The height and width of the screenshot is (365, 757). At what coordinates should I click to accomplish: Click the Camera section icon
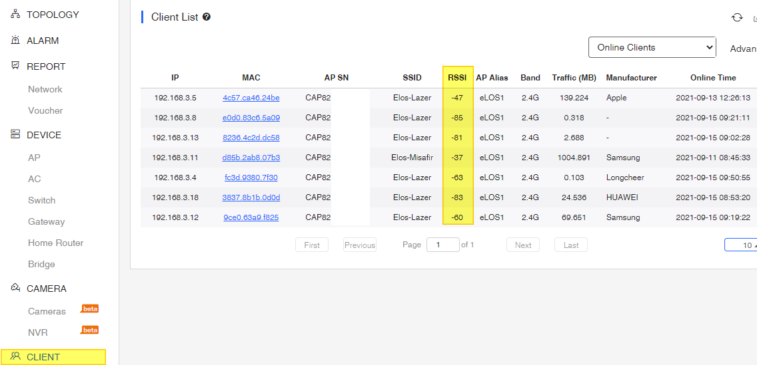[x=15, y=288]
